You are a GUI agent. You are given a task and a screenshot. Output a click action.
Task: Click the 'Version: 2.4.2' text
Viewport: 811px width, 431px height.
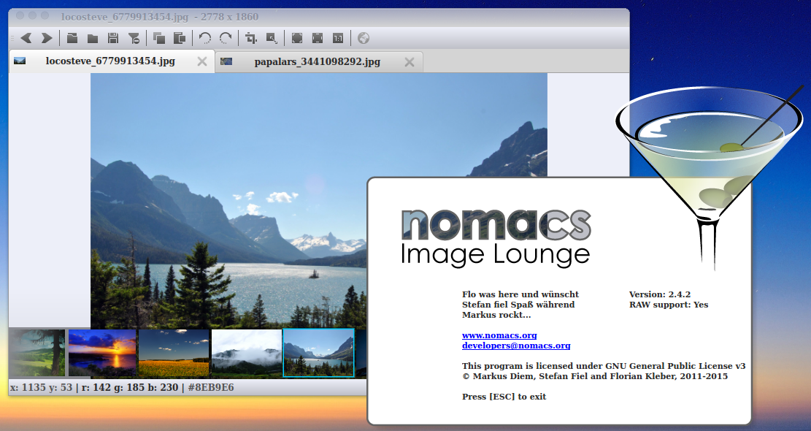click(x=659, y=294)
